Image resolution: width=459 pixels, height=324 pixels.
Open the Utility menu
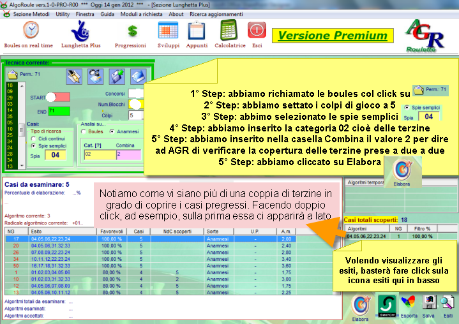coord(63,14)
